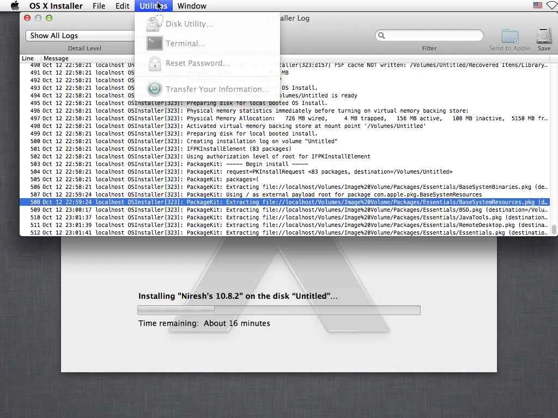Select log line 497 Physical Memory Allocation
The height and width of the screenshot is (418, 558).
coord(284,118)
